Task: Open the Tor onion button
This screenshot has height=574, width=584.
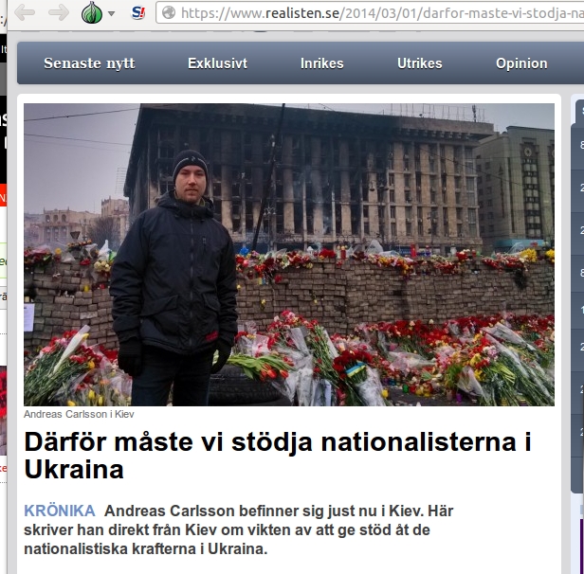Action: click(90, 13)
